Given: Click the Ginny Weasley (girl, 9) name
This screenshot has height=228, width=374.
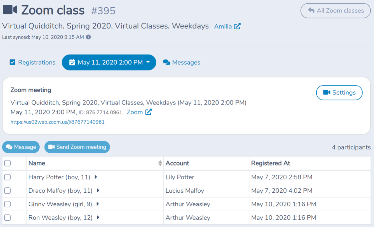Looking at the screenshot, I should click(60, 204).
